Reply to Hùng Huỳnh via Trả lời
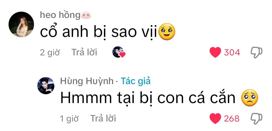The width and height of the screenshot is (272, 131). 103,118
